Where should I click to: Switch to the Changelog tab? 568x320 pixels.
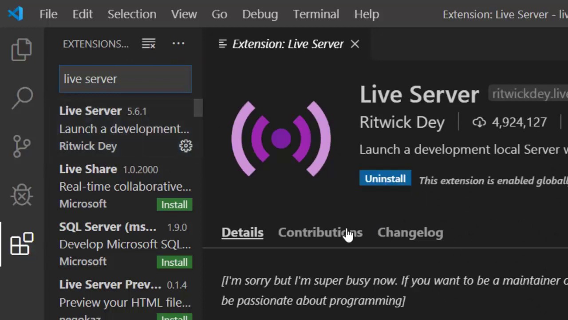pos(410,232)
